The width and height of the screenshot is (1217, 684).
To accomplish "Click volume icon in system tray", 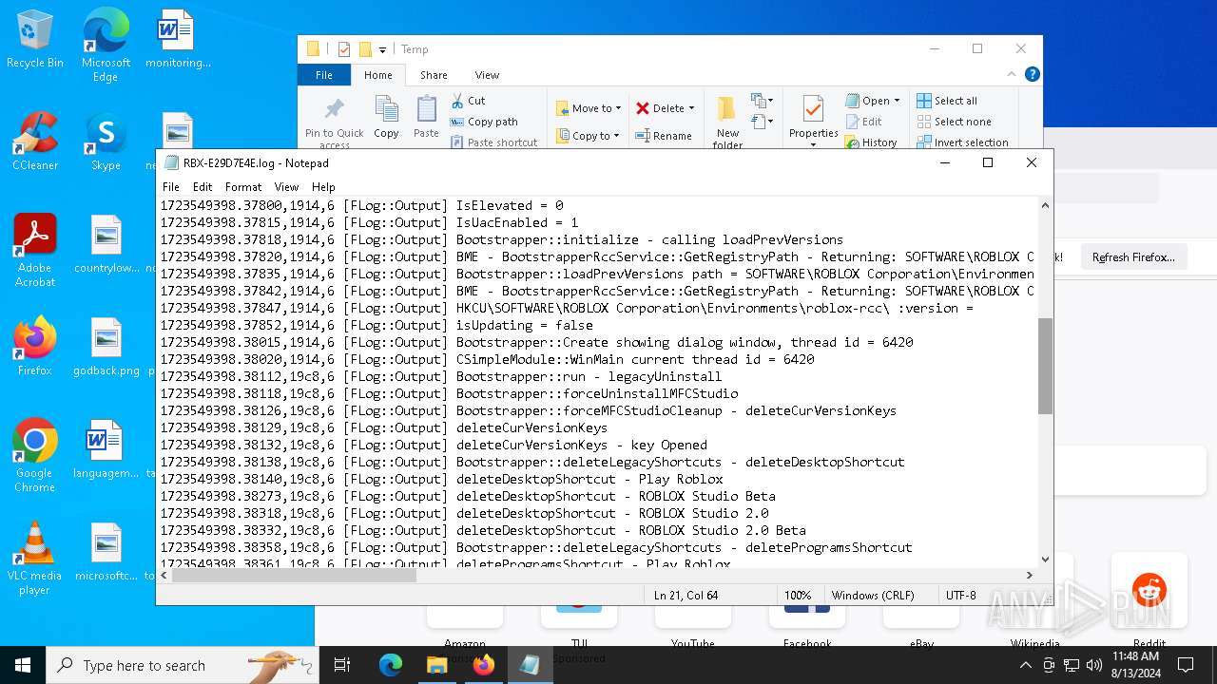I will (x=1094, y=665).
